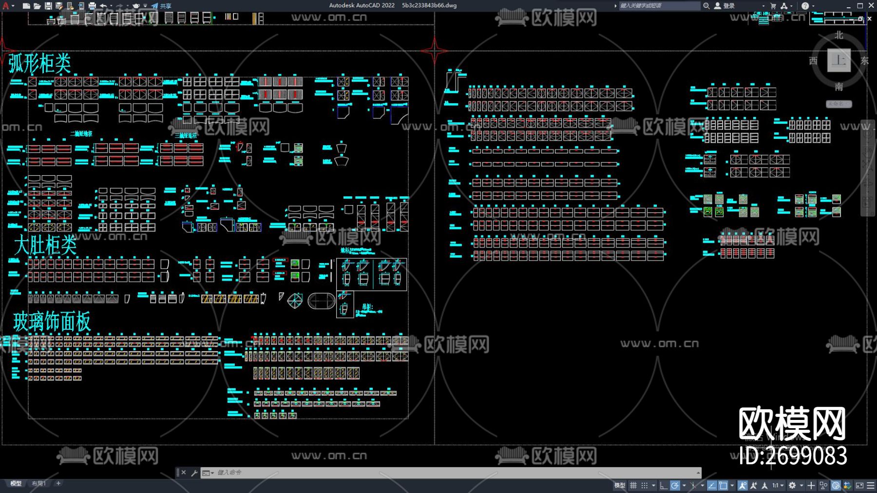
Task: Open an existing drawing file
Action: pos(37,6)
